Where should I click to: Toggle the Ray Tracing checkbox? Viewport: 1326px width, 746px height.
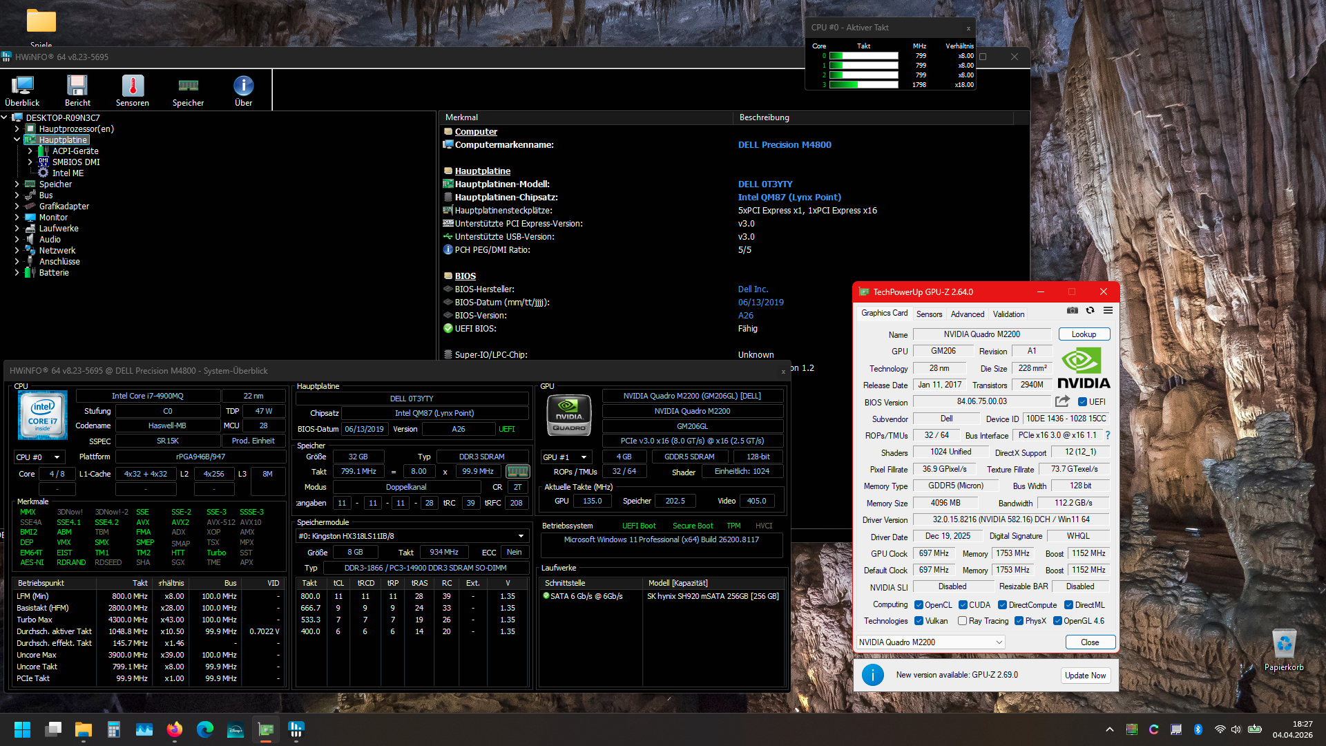click(962, 621)
